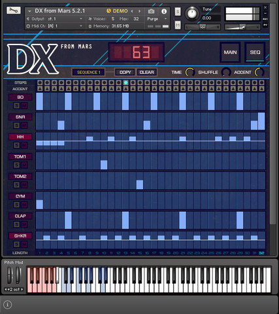The image size is (279, 314).
Task: Select the BD track label
Action: pyautogui.click(x=20, y=97)
